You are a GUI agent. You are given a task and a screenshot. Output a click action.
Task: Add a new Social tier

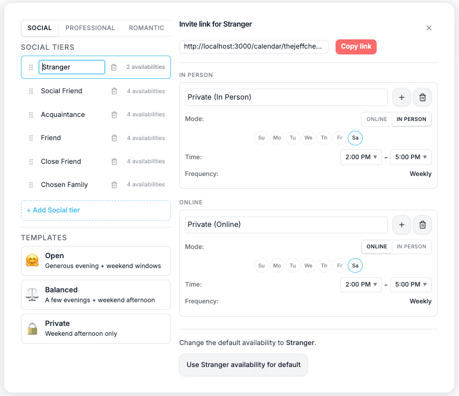[96, 210]
